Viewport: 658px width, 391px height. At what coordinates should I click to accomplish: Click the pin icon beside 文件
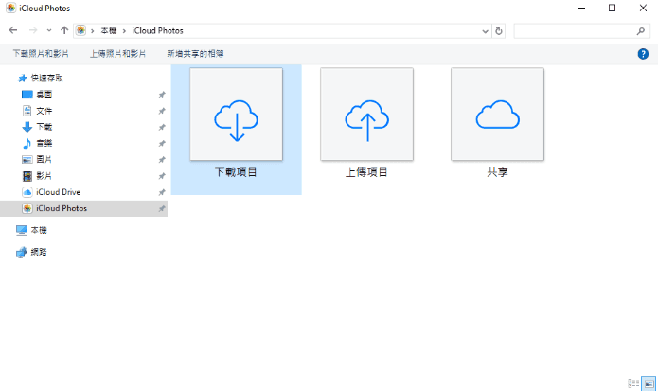(162, 111)
